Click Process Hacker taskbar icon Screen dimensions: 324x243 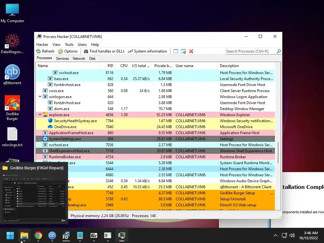[122, 235]
